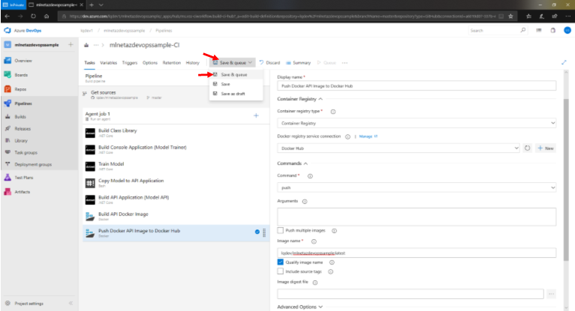Toggle full screen expand icon in task panel

564,63
